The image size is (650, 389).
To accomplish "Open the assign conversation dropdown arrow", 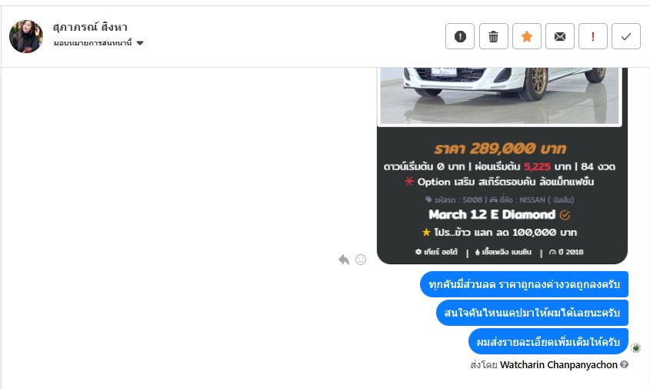I will click(140, 43).
